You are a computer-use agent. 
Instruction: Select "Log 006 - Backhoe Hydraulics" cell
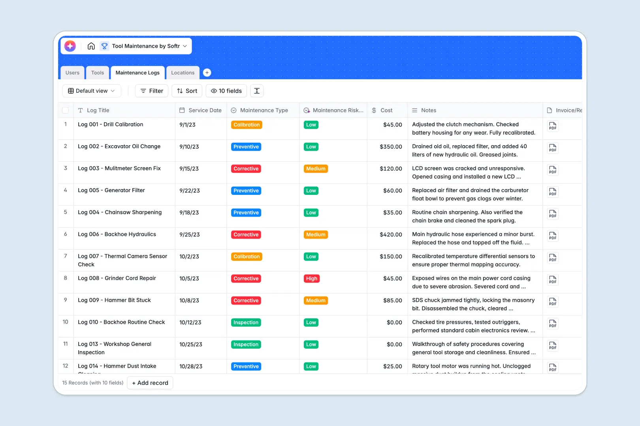pyautogui.click(x=124, y=238)
